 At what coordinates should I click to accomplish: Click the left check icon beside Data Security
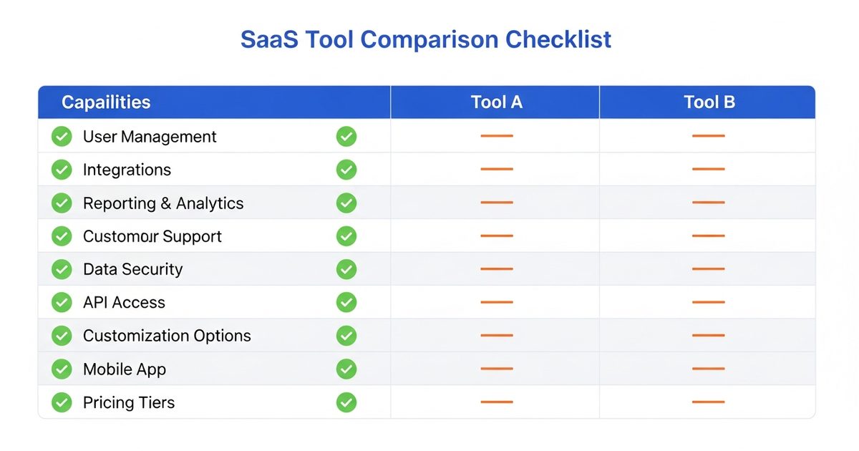click(x=62, y=269)
